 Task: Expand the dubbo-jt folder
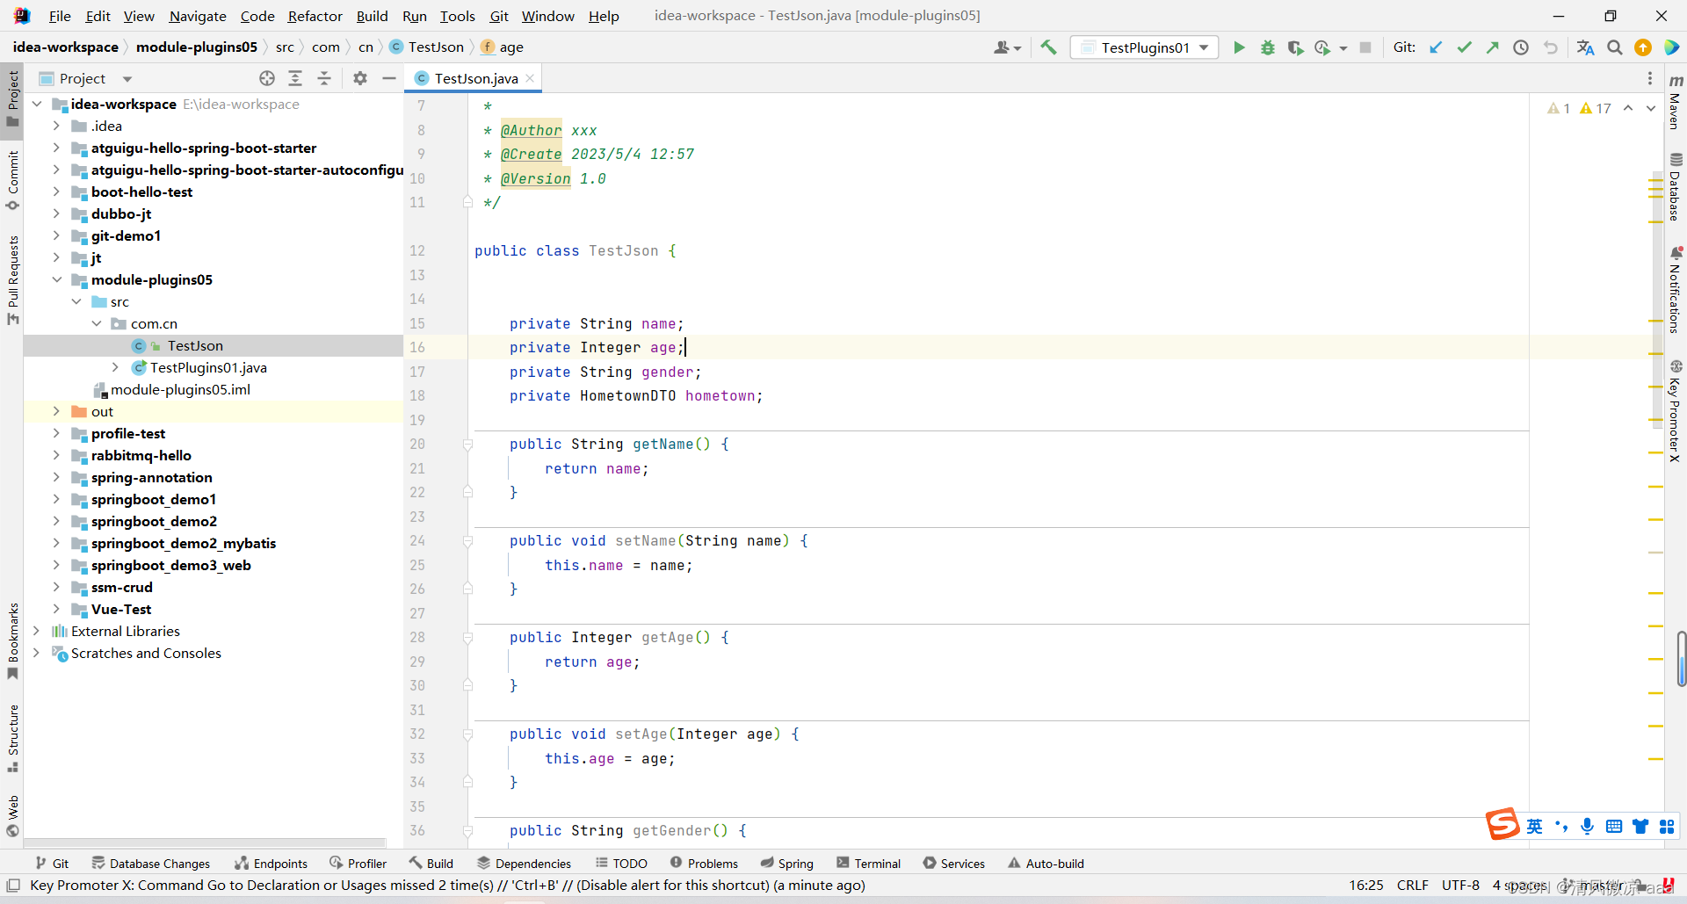(x=56, y=213)
